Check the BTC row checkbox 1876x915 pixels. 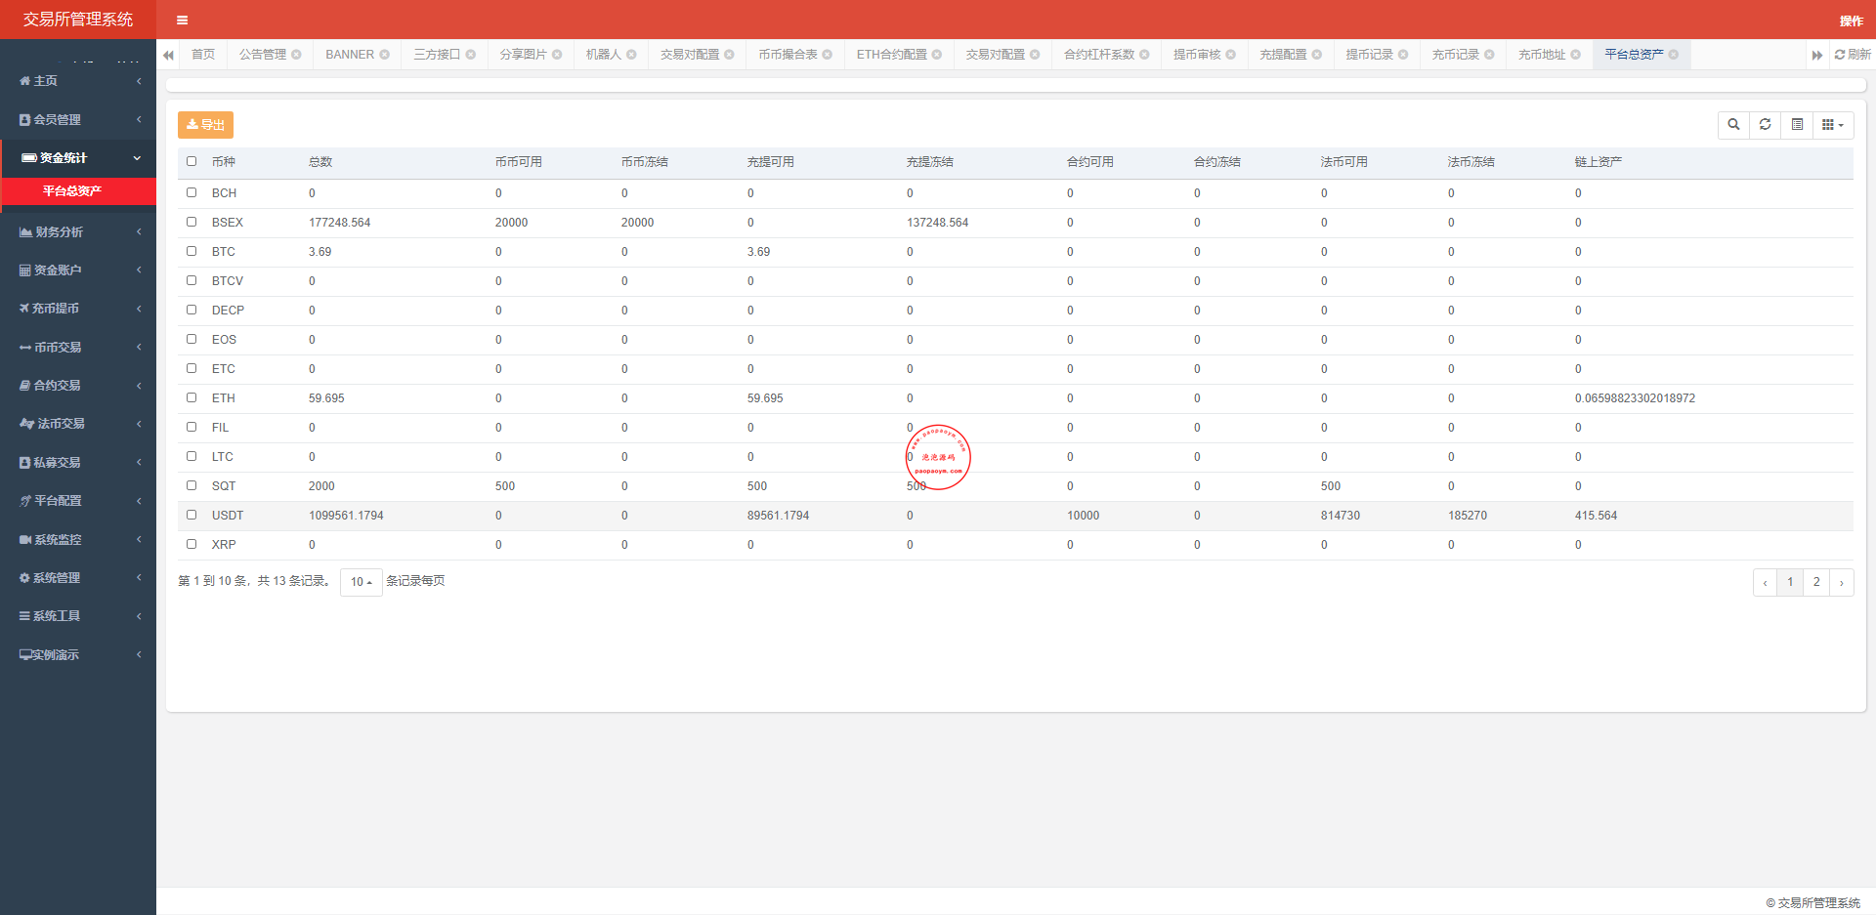pos(192,251)
